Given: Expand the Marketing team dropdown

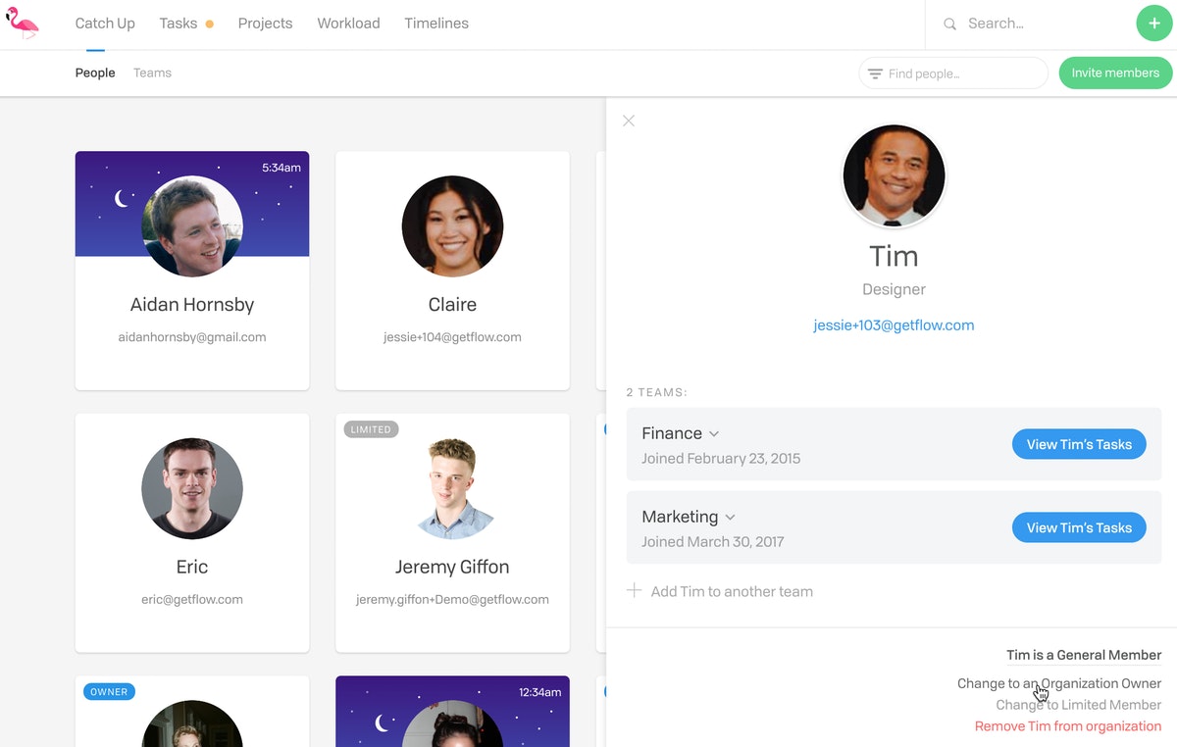Looking at the screenshot, I should [730, 518].
